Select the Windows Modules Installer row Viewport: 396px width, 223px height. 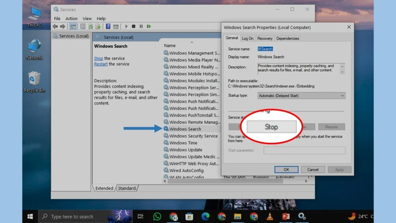[192, 81]
